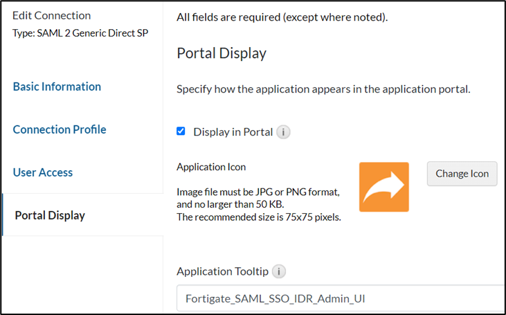
Task: Click the All fields are required note
Action: [x=282, y=17]
